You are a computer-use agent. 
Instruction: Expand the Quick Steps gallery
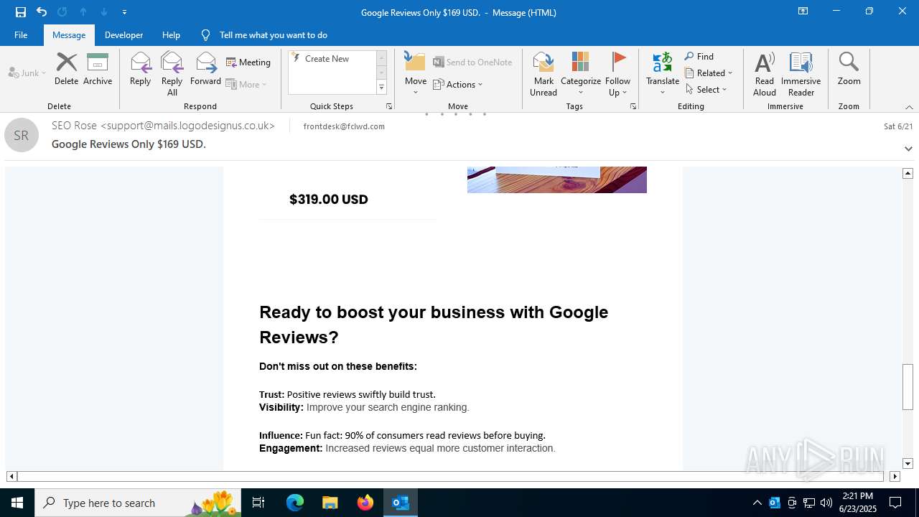pyautogui.click(x=382, y=88)
